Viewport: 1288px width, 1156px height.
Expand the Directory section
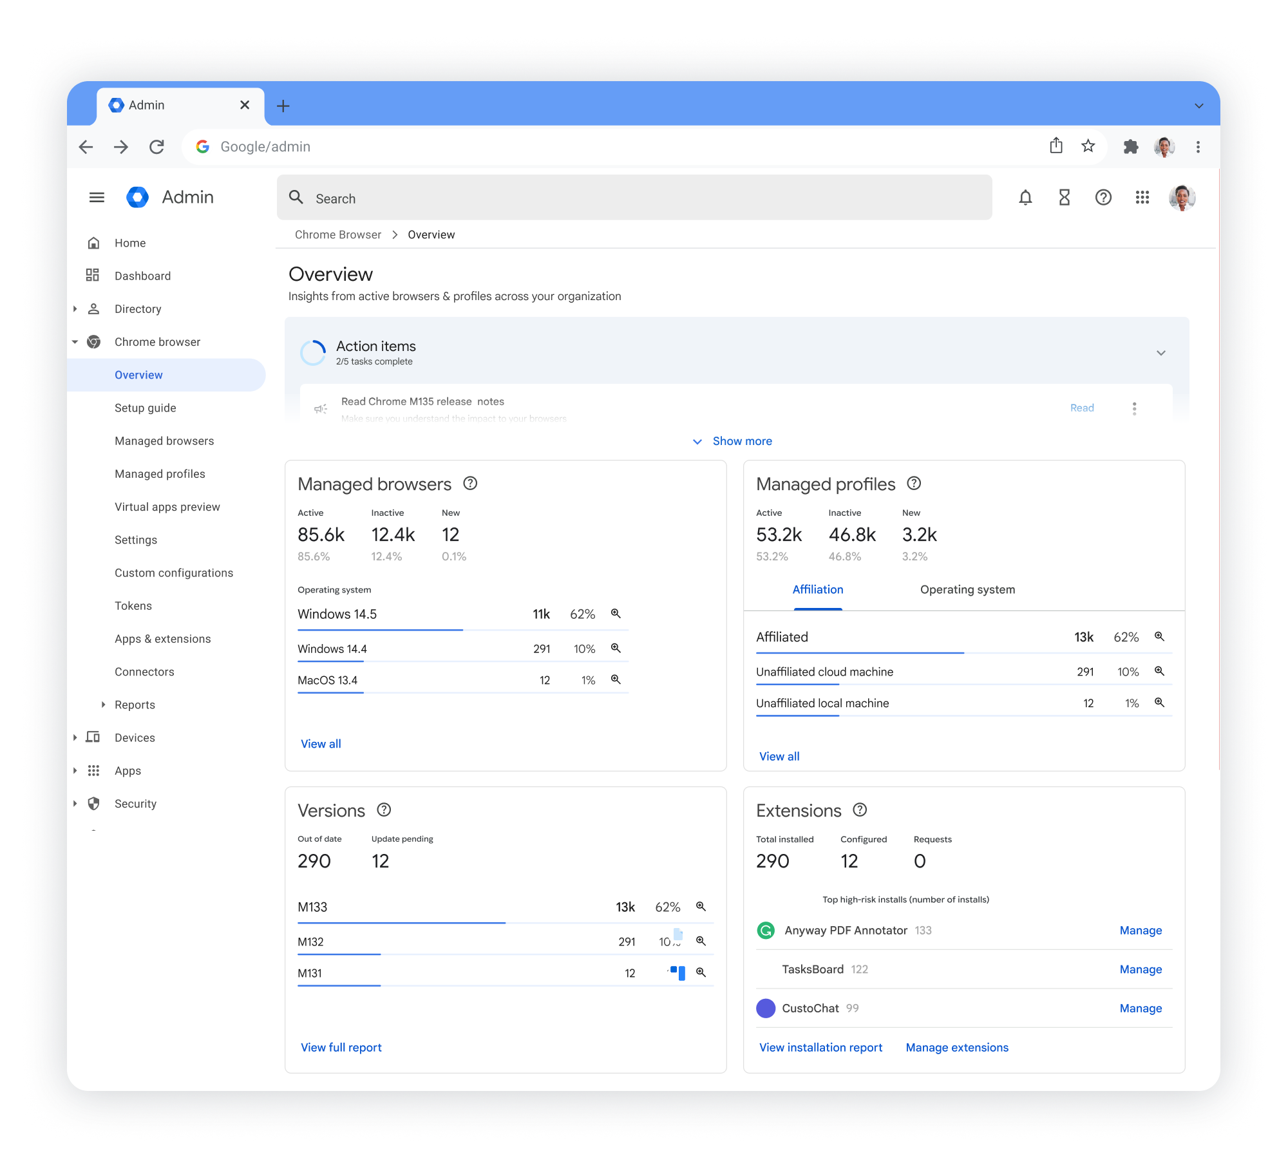75,309
